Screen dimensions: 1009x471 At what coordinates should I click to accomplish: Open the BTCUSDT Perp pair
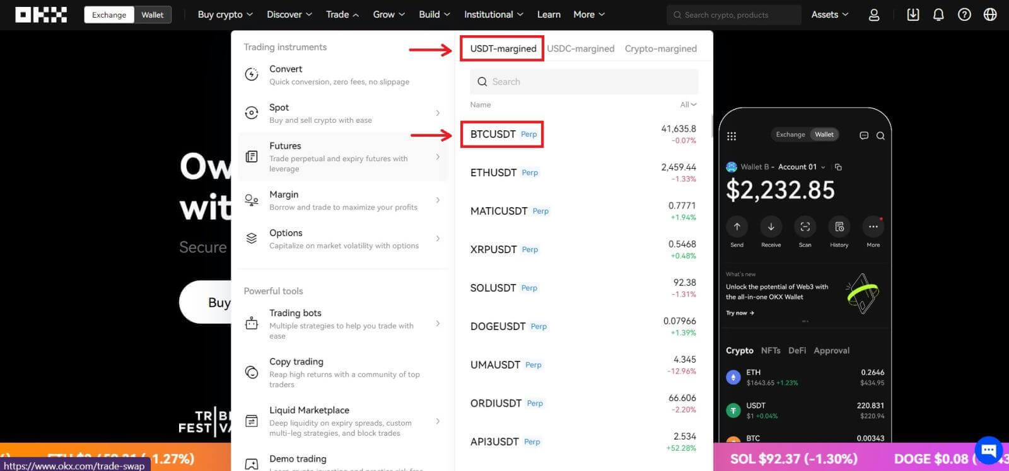503,134
